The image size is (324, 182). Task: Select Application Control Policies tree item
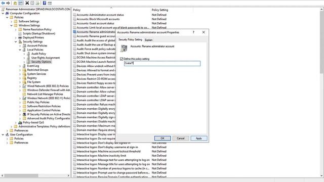point(44,110)
